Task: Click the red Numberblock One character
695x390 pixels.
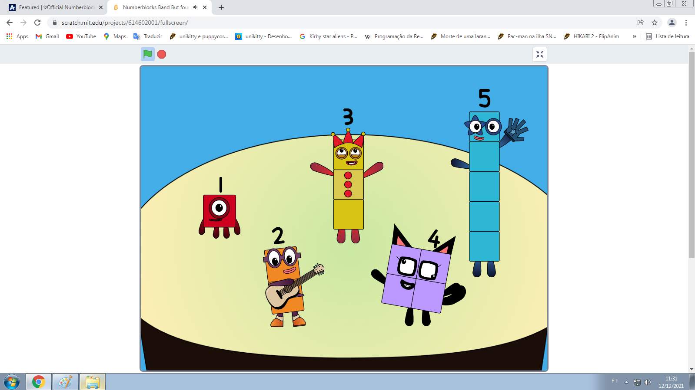Action: (219, 216)
